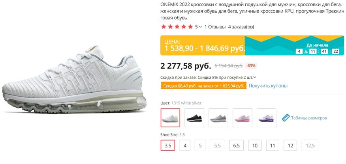
Task: Choose shoe size 10
Action: coord(255,145)
